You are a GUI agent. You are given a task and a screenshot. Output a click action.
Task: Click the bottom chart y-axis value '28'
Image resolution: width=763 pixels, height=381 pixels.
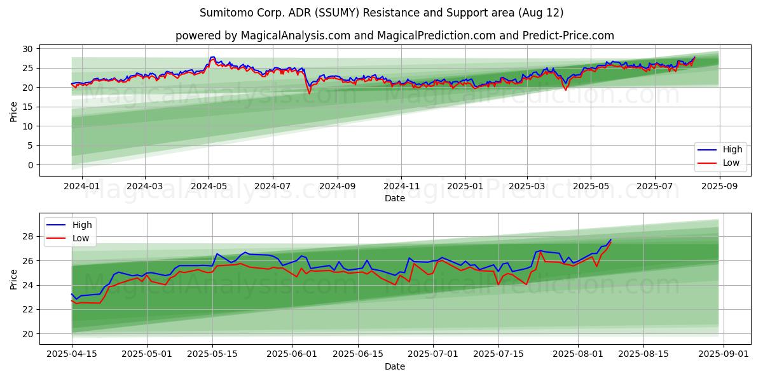point(27,237)
